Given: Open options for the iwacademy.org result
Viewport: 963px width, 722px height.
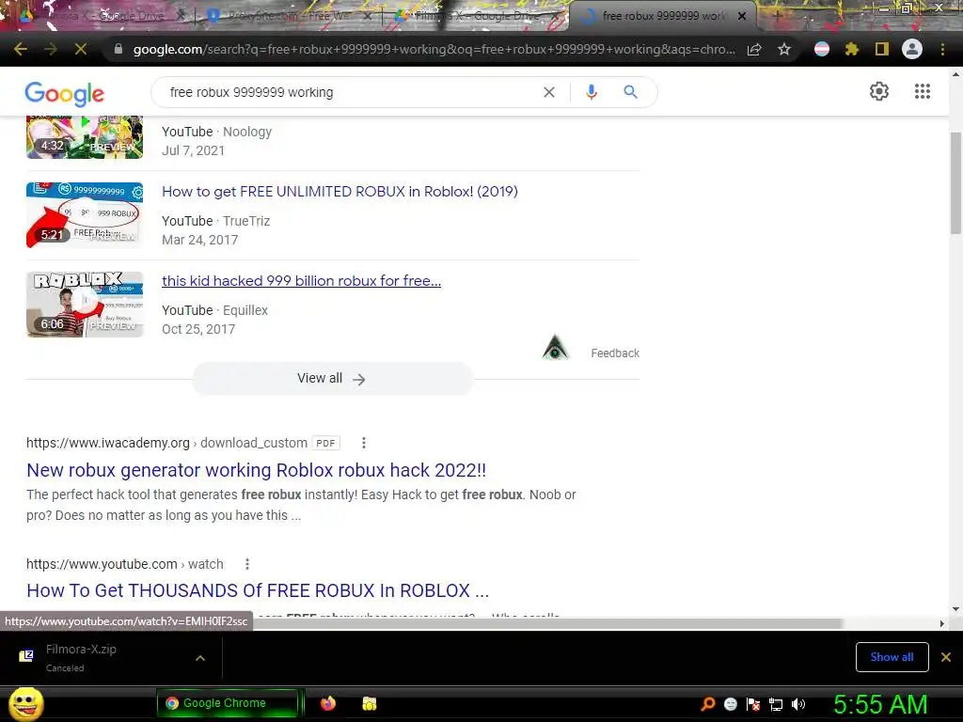Looking at the screenshot, I should pyautogui.click(x=364, y=443).
